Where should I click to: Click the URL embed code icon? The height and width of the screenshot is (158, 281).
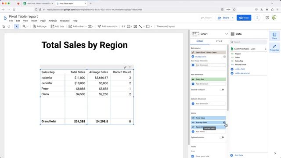click(123, 26)
